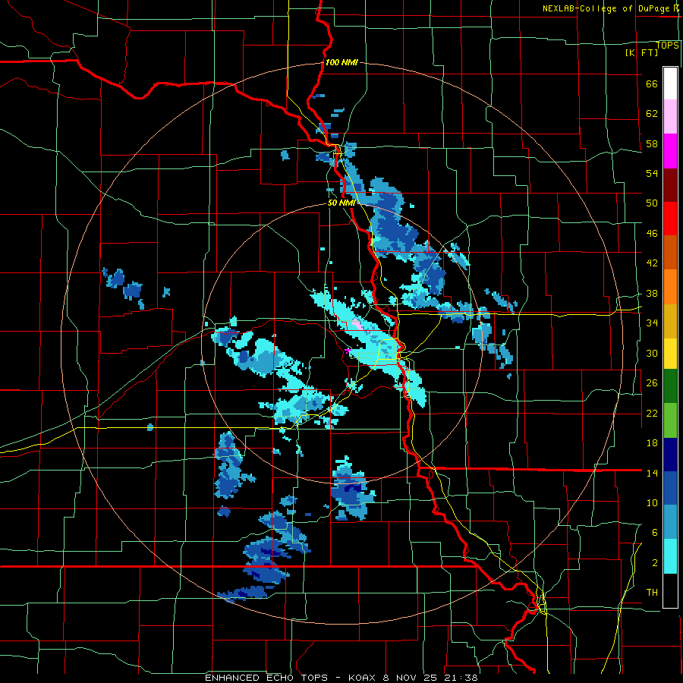Viewport: 683px width, 683px height.
Task: Click the legend value '46'
Action: click(652, 234)
